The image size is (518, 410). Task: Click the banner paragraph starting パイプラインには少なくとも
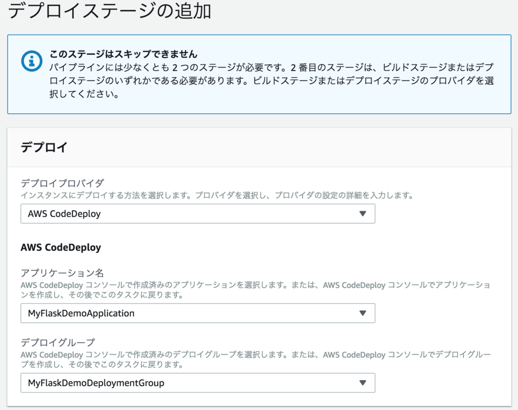tap(271, 80)
